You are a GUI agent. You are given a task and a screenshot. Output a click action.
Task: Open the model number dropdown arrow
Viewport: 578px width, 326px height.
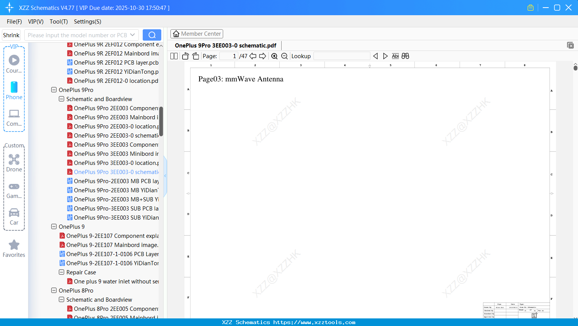(132, 35)
